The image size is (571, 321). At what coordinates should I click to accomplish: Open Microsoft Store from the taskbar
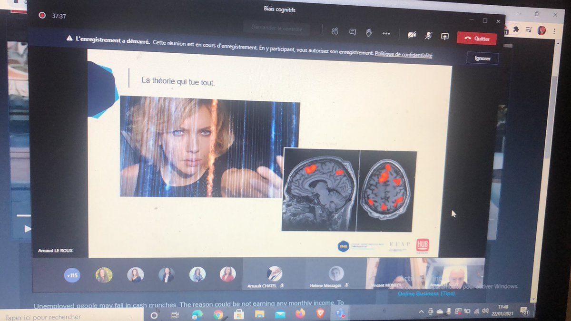[x=238, y=314]
